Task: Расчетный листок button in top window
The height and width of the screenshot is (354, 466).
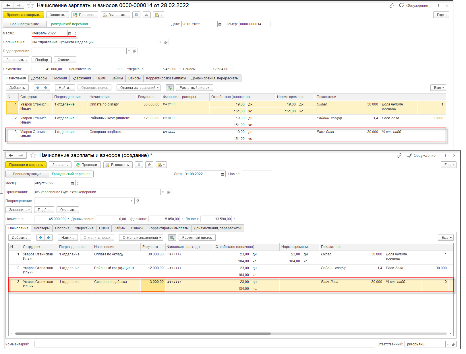Action: [x=195, y=88]
